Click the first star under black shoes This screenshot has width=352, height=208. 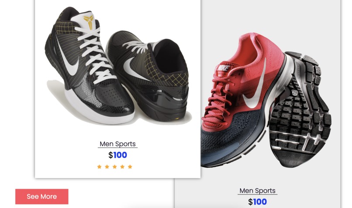pyautogui.click(x=99, y=166)
